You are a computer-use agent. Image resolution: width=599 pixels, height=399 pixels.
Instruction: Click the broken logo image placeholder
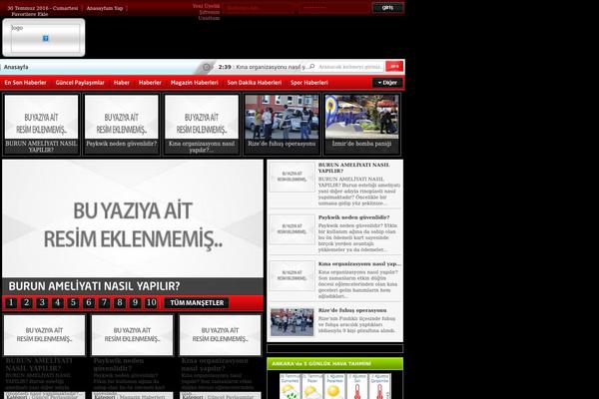pyautogui.click(x=46, y=38)
